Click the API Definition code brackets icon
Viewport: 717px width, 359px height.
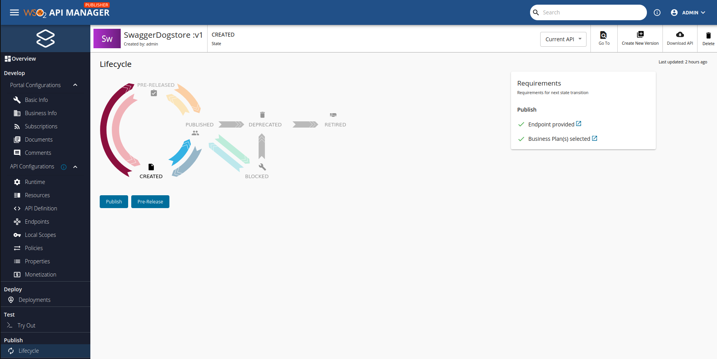(x=17, y=208)
